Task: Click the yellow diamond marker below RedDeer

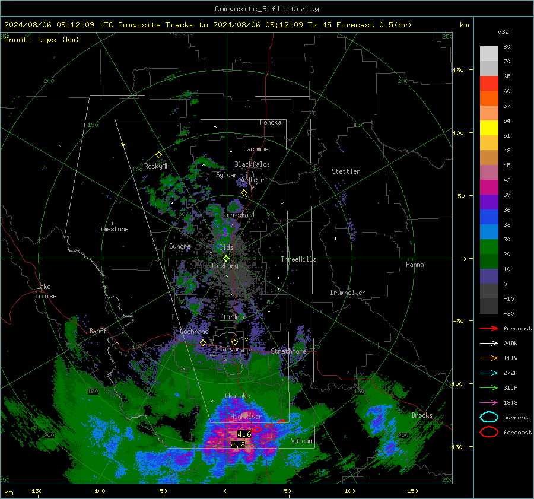Action: pos(244,193)
